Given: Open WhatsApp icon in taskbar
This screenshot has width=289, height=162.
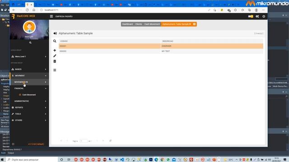Looking at the screenshot, I should tap(168, 160).
